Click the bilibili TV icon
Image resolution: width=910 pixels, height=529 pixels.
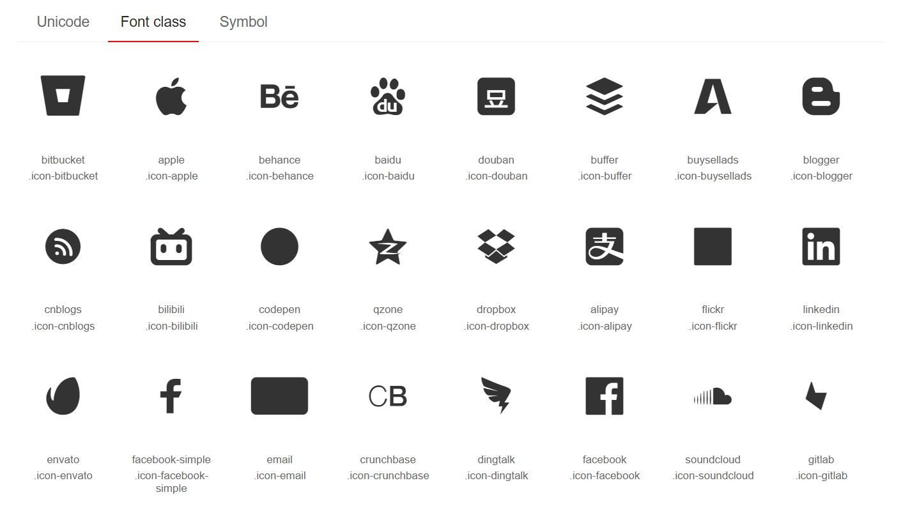[x=171, y=247]
